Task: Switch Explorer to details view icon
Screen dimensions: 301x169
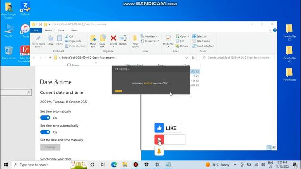Action: click(x=269, y=147)
